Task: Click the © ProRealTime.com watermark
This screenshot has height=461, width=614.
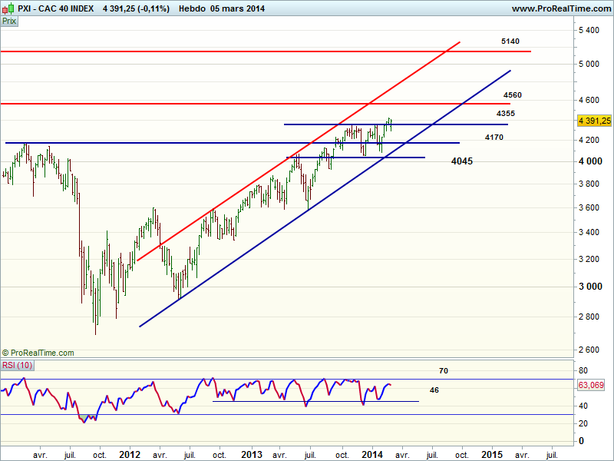Action: 38,353
